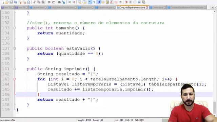
Task: Synchronize horizontal scrolling icon
Action: click(84, 2)
